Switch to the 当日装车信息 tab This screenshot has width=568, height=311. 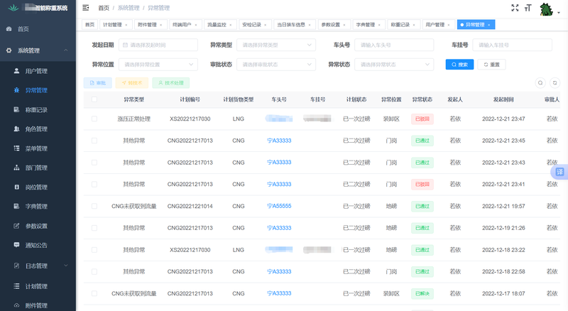pos(290,24)
